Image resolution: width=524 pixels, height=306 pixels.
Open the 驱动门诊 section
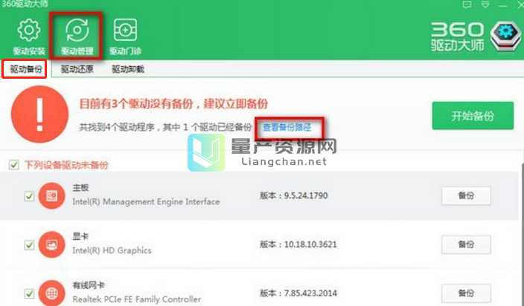125,36
